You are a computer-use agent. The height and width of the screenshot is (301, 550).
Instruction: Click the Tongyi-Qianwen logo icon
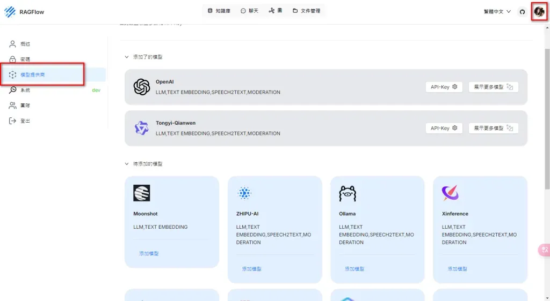pyautogui.click(x=142, y=129)
